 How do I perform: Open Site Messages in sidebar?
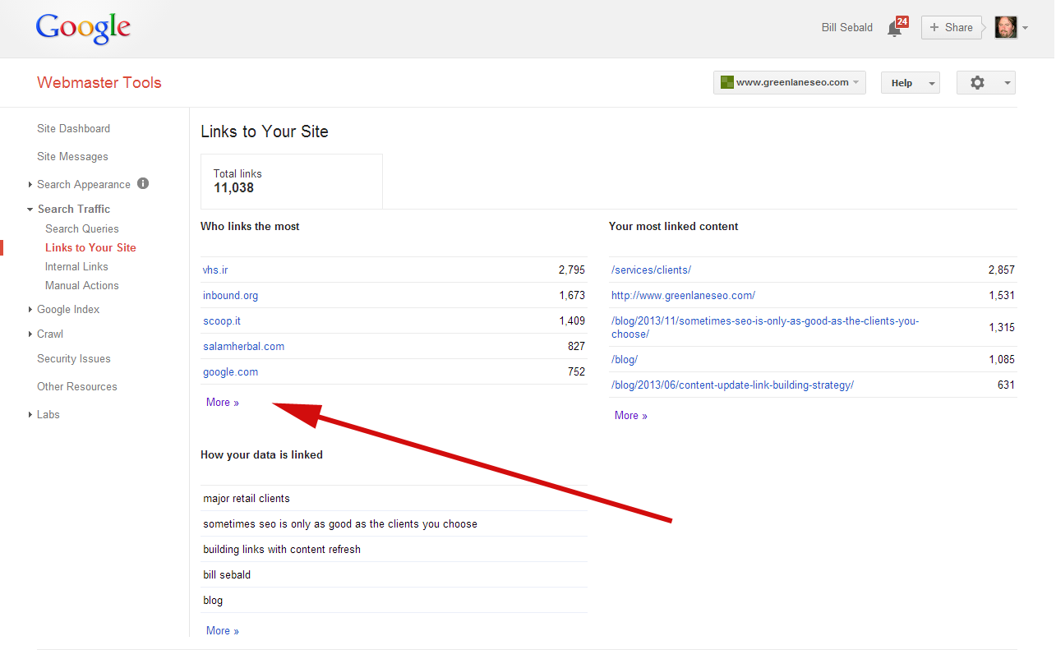click(x=72, y=156)
